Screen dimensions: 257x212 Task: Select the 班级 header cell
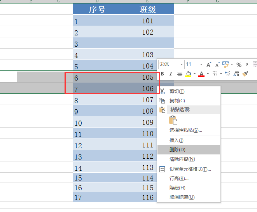tap(148, 9)
